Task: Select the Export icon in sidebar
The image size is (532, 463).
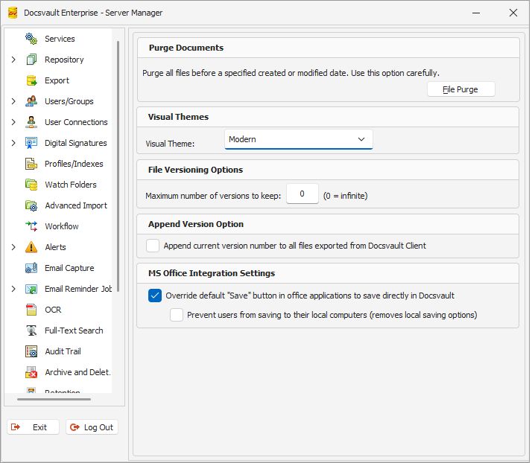Action: pos(31,80)
